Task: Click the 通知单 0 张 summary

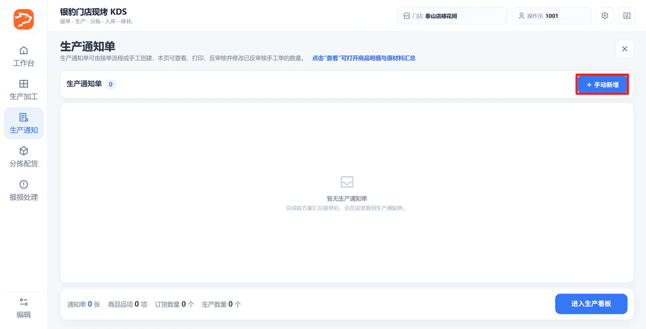Action: click(84, 304)
